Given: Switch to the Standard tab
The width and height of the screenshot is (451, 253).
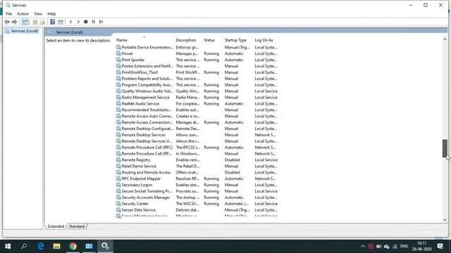Looking at the screenshot, I should [x=77, y=226].
